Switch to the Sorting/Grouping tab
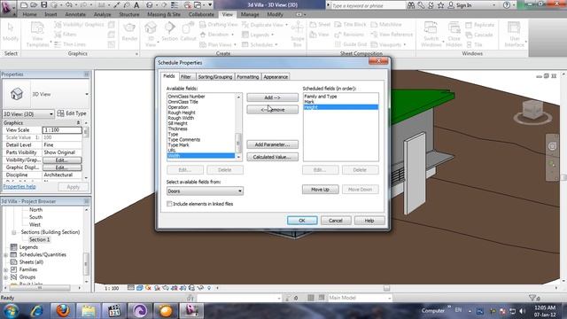This screenshot has height=319, width=567. pos(215,77)
